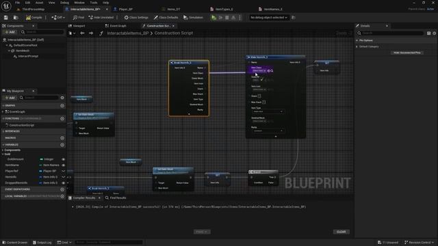
Task: Toggle visibility eye for DroppedItemInfo variable
Action: (64, 183)
